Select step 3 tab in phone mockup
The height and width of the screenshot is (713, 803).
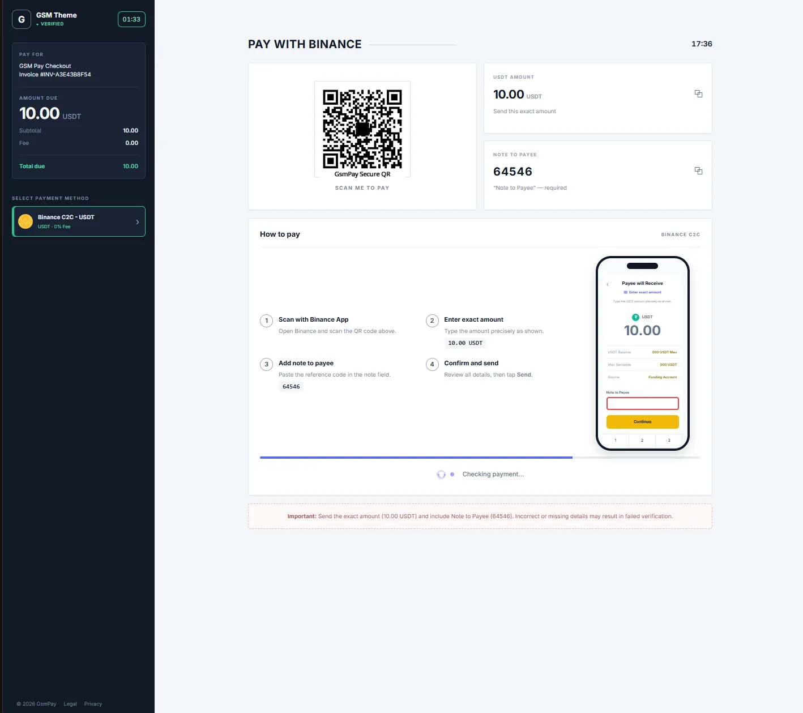coord(669,441)
